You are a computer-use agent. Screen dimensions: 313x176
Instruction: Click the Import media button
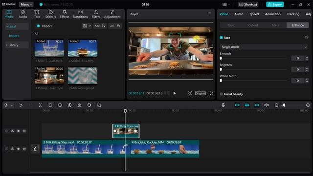pyautogui.click(x=45, y=26)
